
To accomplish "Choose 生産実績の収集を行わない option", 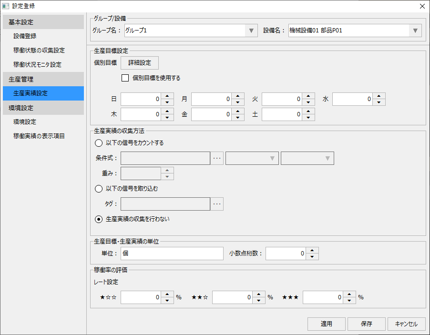I will [99, 220].
